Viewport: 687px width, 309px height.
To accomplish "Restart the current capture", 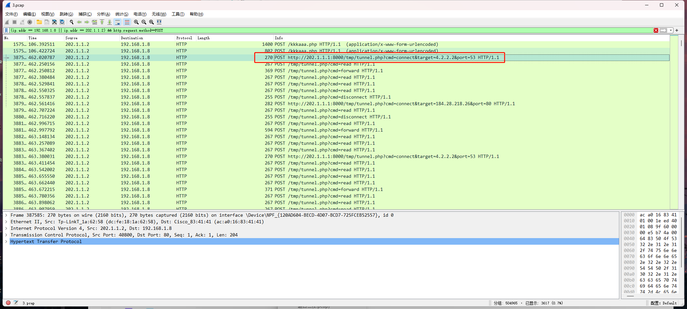I will pyautogui.click(x=22, y=22).
